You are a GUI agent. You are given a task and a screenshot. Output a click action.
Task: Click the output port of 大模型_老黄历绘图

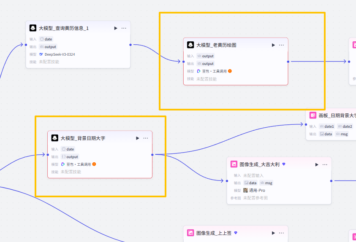coord(288,62)
